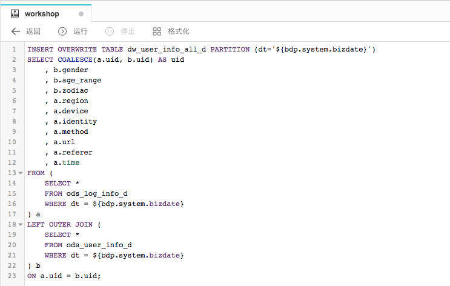Collapse the code fold arrow at line 13
This screenshot has width=450, height=286.
point(21,173)
